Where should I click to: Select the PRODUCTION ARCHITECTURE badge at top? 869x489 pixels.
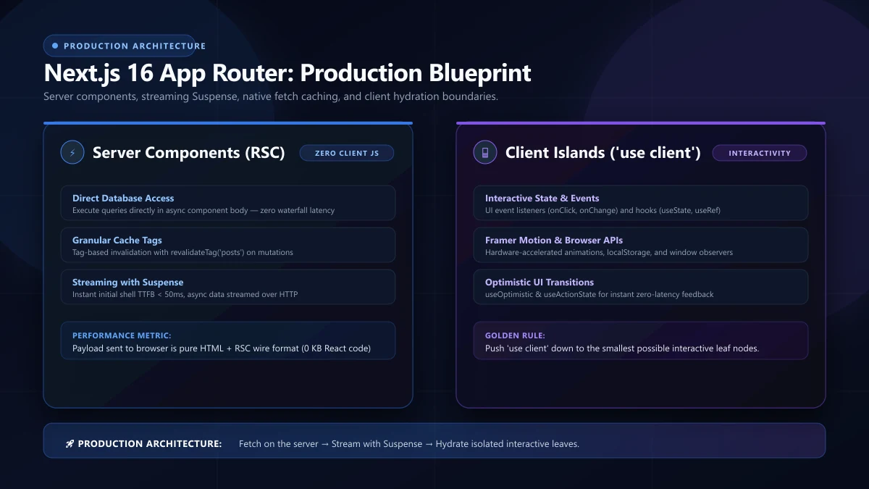point(119,46)
